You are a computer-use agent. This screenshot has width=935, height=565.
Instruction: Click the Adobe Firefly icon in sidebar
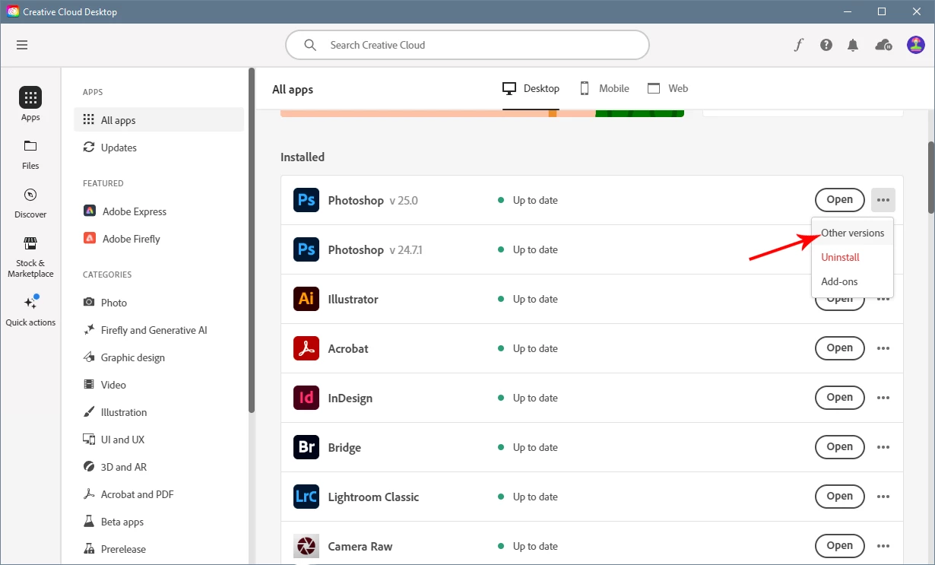[x=90, y=239]
